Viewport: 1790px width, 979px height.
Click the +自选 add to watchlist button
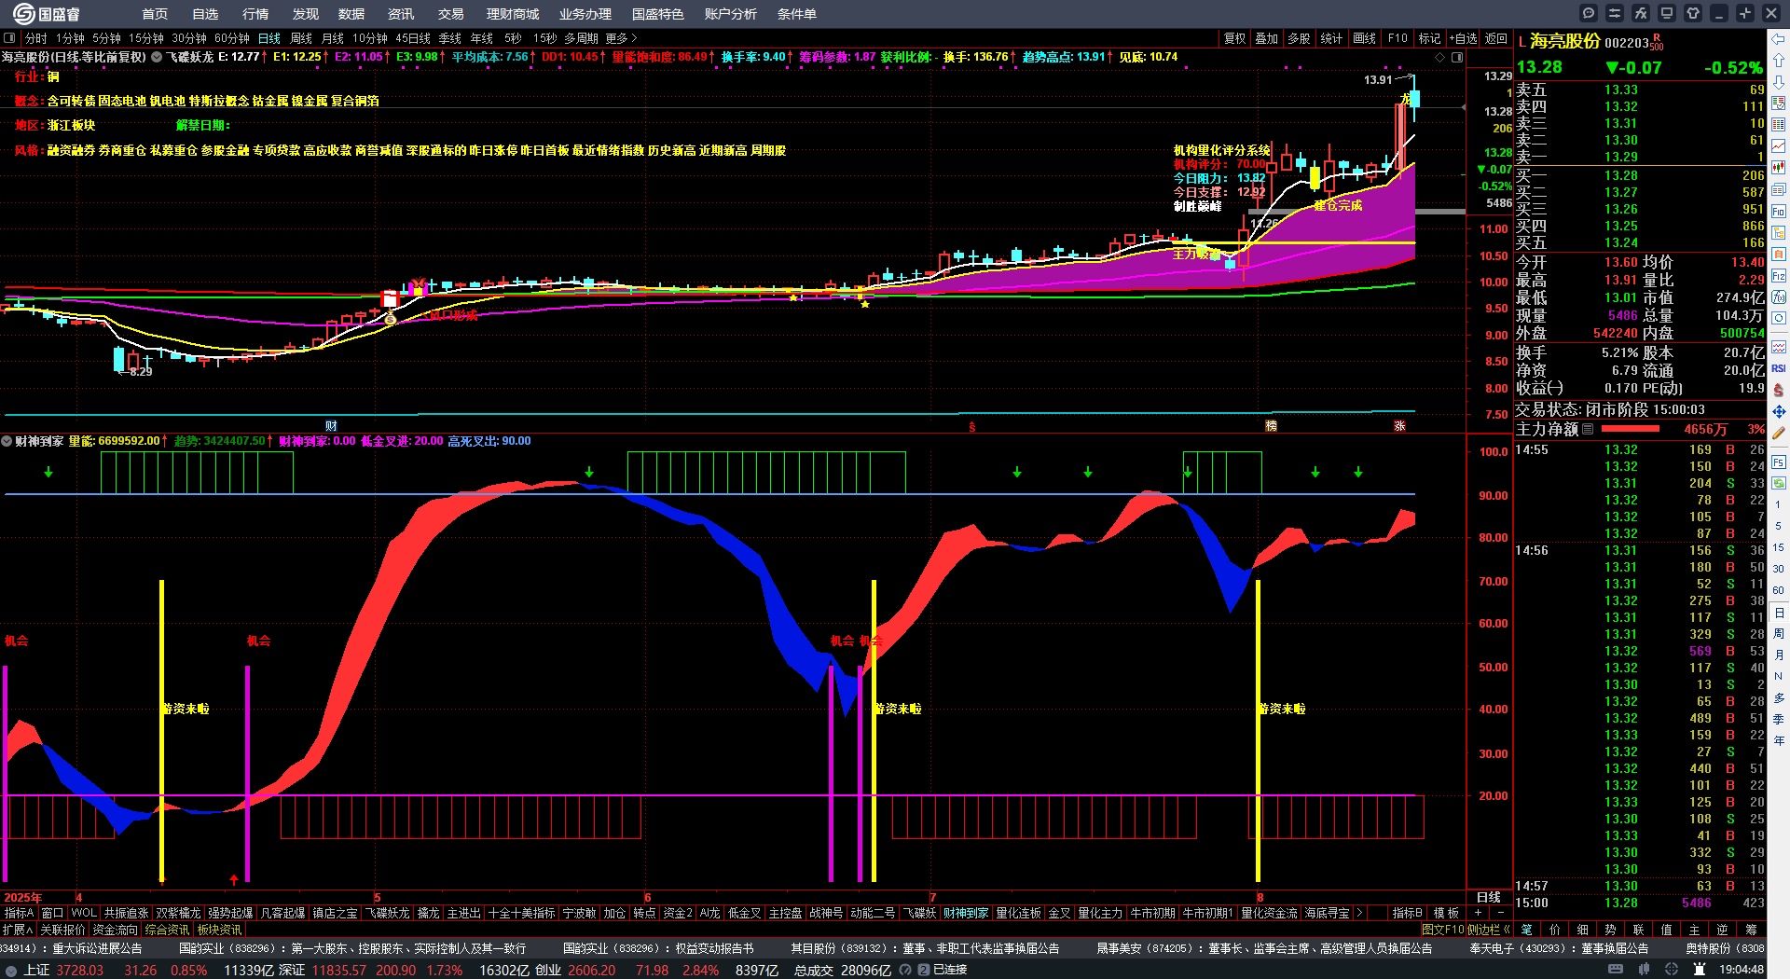[1464, 38]
